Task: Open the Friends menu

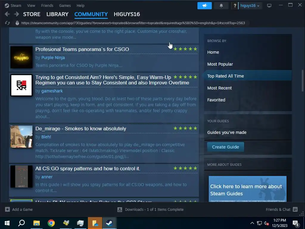Action: click(47, 5)
